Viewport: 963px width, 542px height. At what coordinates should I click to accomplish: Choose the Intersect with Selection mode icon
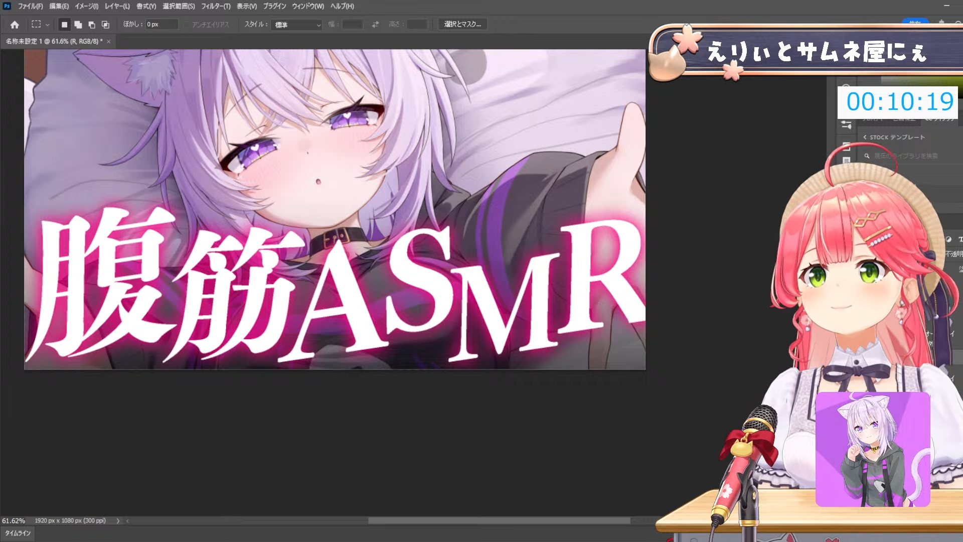[x=105, y=25]
